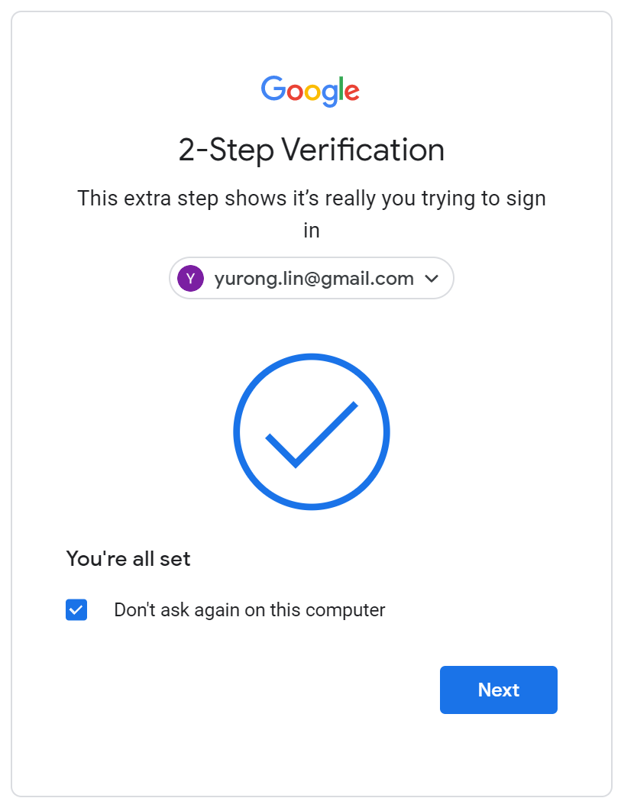This screenshot has width=621, height=811.
Task: Click the 2-Step Verification heading
Action: click(311, 150)
